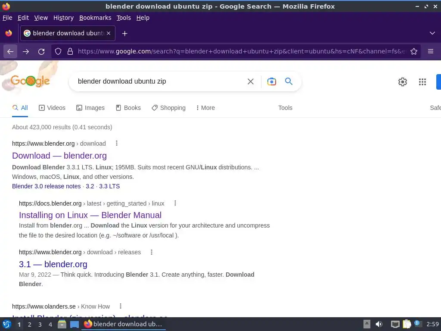Open removable media eject tray icon
This screenshot has width=441, height=331.
[x=367, y=324]
